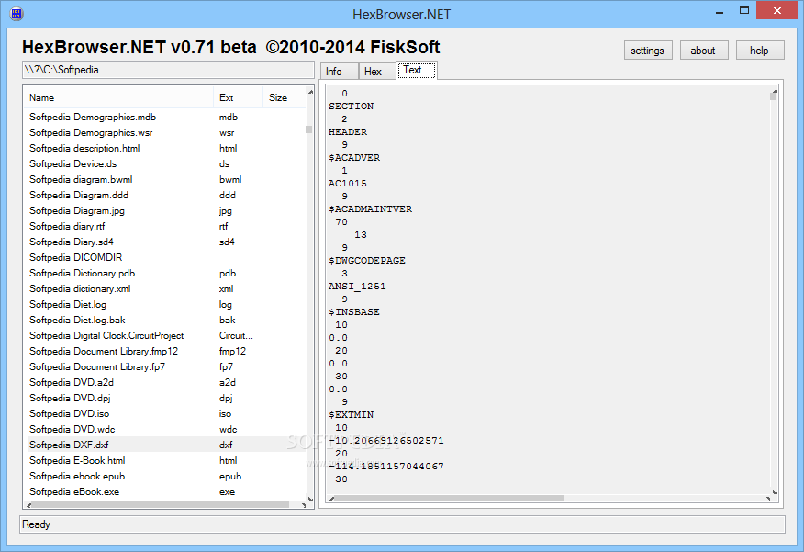This screenshot has height=552, width=804.
Task: Click the $INSBASE line
Action: (x=354, y=312)
